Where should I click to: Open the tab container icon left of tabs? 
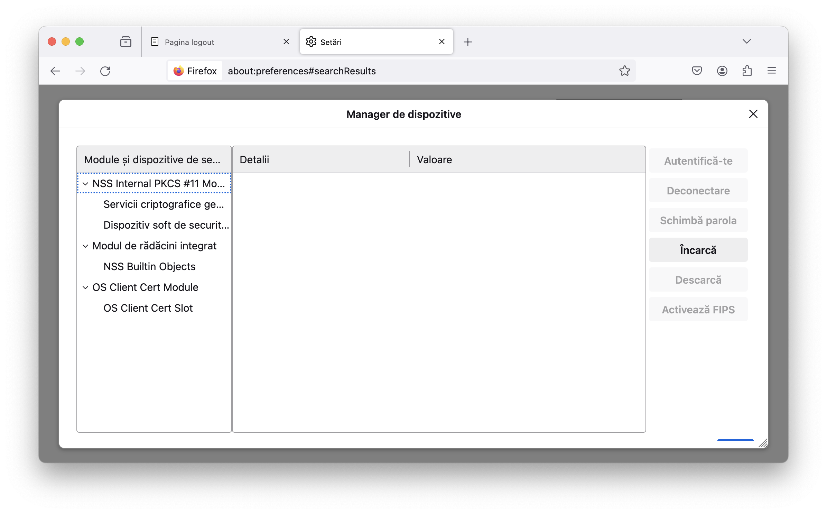(126, 42)
